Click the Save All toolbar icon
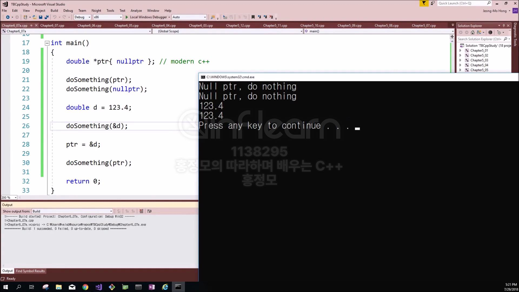 click(46, 17)
